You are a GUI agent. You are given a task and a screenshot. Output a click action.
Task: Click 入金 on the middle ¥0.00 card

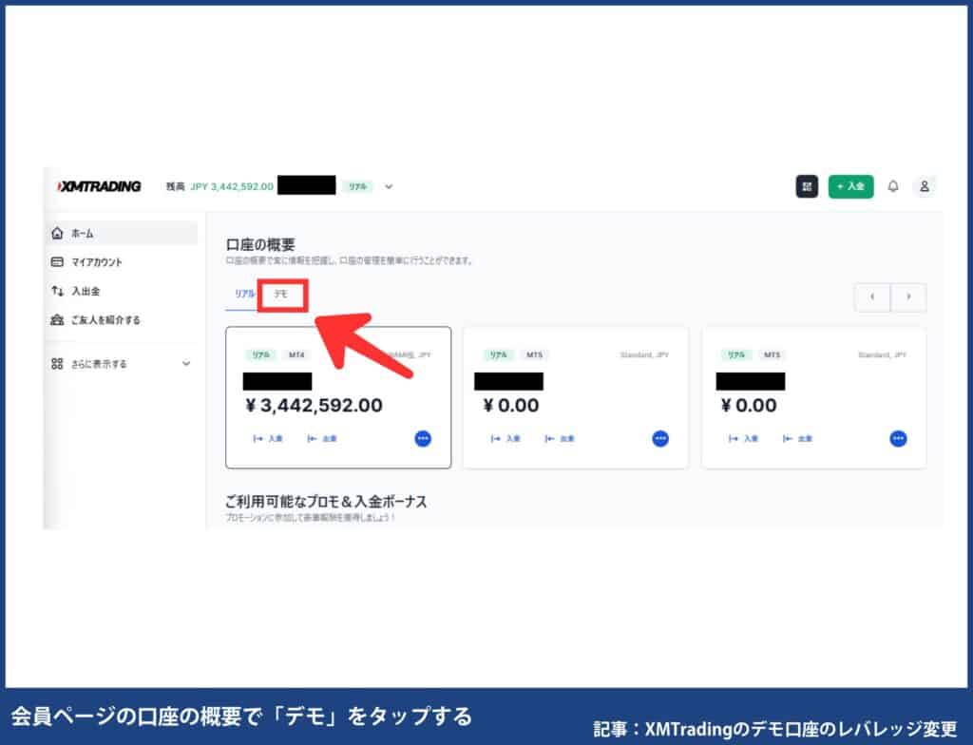pyautogui.click(x=506, y=438)
